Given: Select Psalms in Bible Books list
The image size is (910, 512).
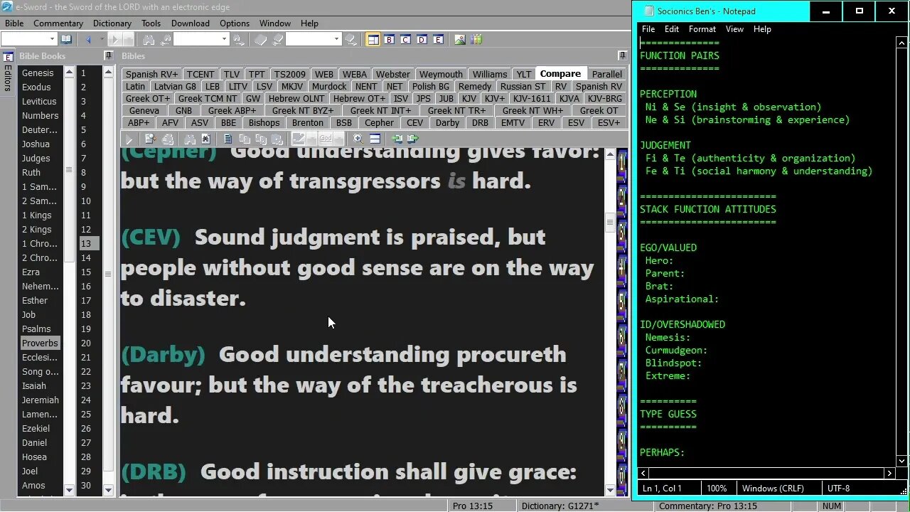Looking at the screenshot, I should coord(36,329).
